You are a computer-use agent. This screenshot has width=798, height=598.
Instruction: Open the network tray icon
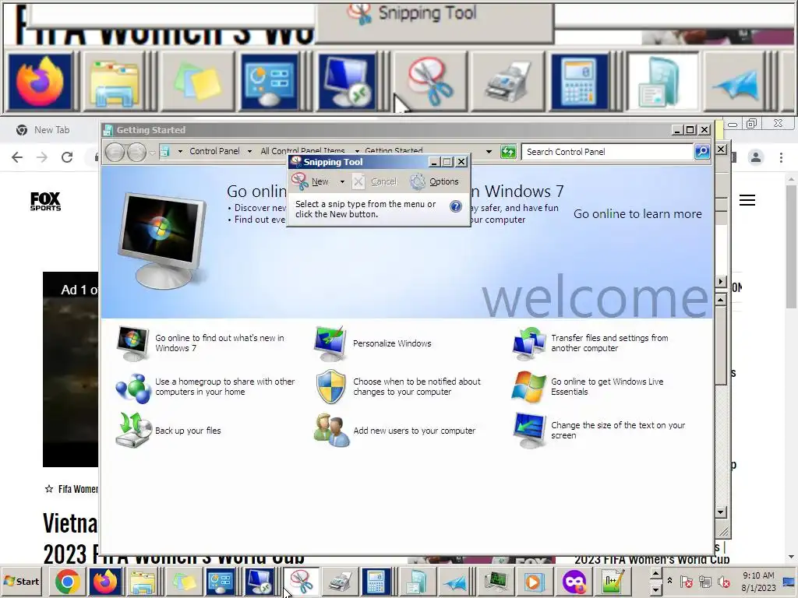click(x=704, y=582)
